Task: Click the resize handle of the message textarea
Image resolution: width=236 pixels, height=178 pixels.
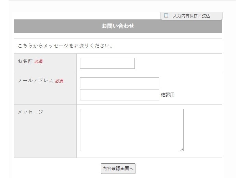Action: [182, 149]
